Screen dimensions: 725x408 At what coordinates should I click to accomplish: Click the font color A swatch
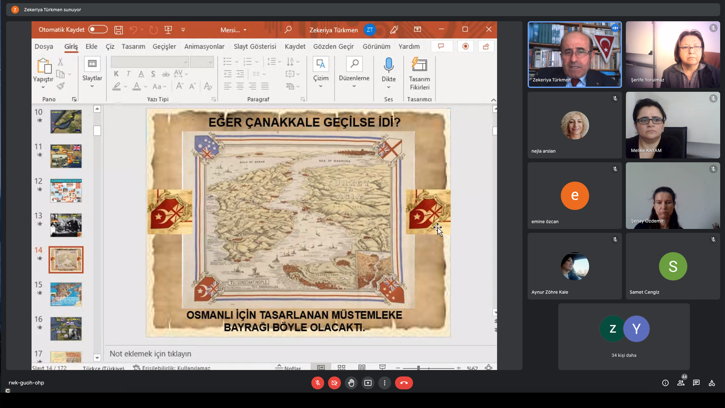click(137, 87)
